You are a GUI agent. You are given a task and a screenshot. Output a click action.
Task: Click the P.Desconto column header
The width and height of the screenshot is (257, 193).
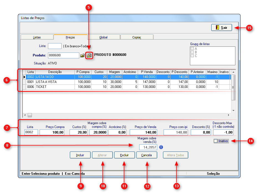[179, 72]
